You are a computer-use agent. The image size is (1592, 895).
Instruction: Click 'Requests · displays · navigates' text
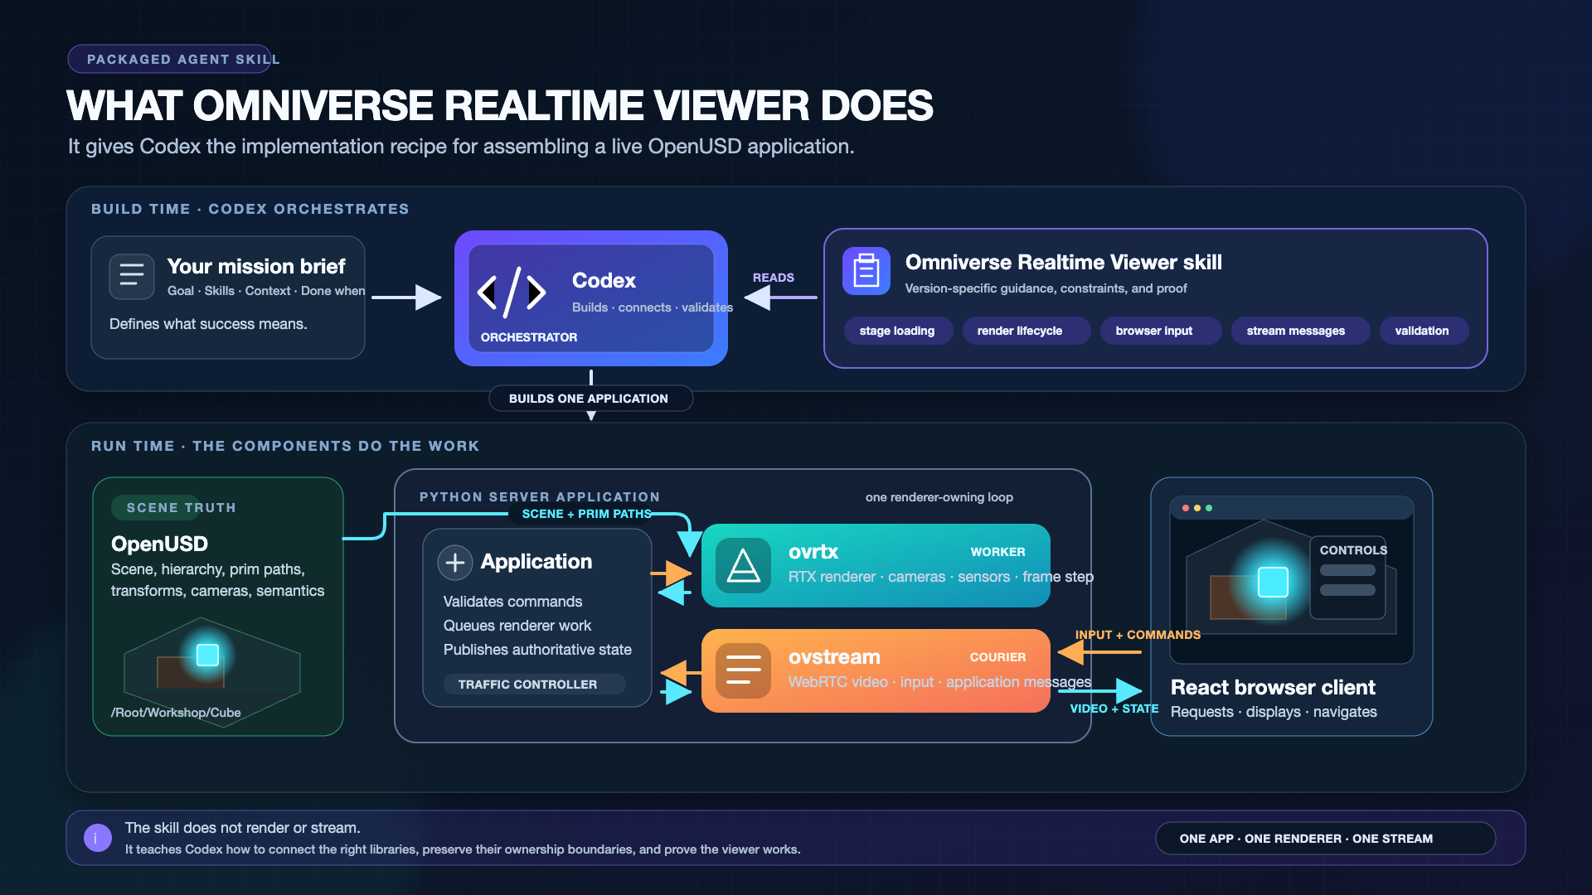coord(1274,712)
